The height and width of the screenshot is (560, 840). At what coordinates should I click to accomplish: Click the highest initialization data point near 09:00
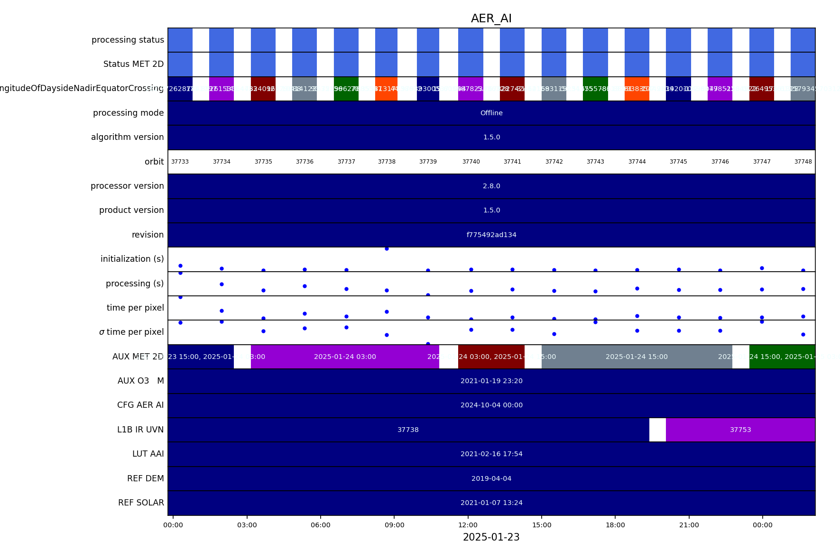387,248
